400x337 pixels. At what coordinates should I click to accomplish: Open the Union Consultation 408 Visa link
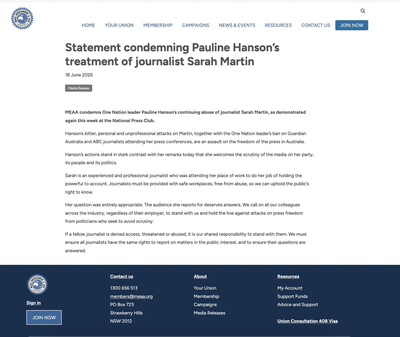308,321
